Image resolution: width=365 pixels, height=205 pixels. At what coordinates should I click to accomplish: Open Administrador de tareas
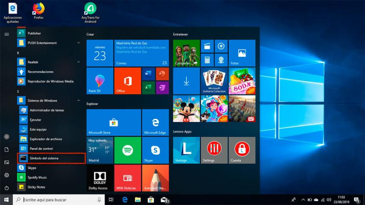pos(50,110)
